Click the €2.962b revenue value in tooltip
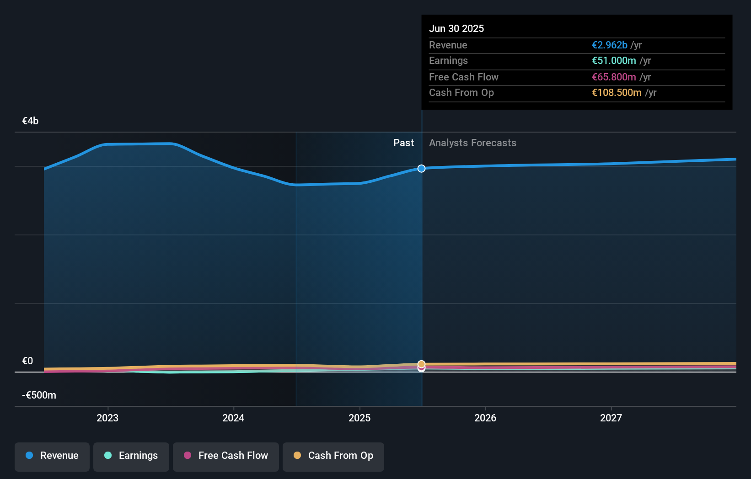The height and width of the screenshot is (479, 751). (610, 45)
